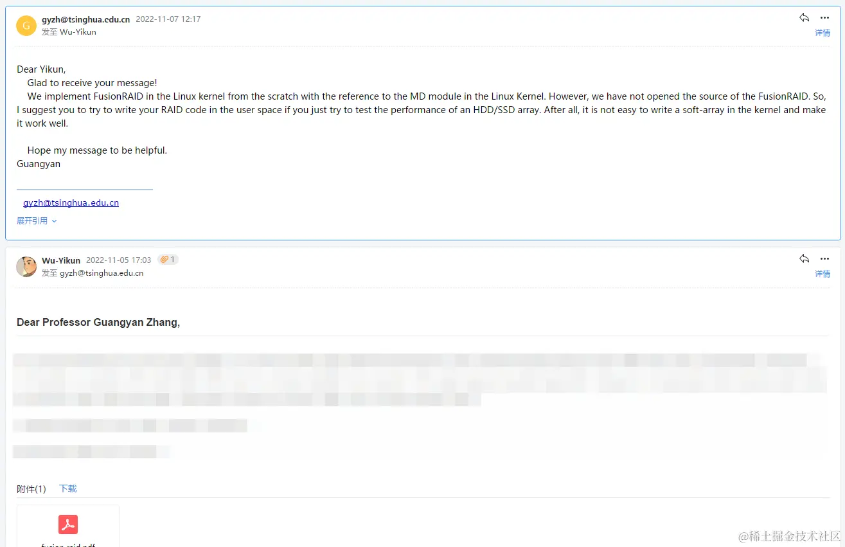Reply to gyzh@tsinghua.edu.cn's email via arrow icon
The height and width of the screenshot is (547, 845).
[x=804, y=18]
